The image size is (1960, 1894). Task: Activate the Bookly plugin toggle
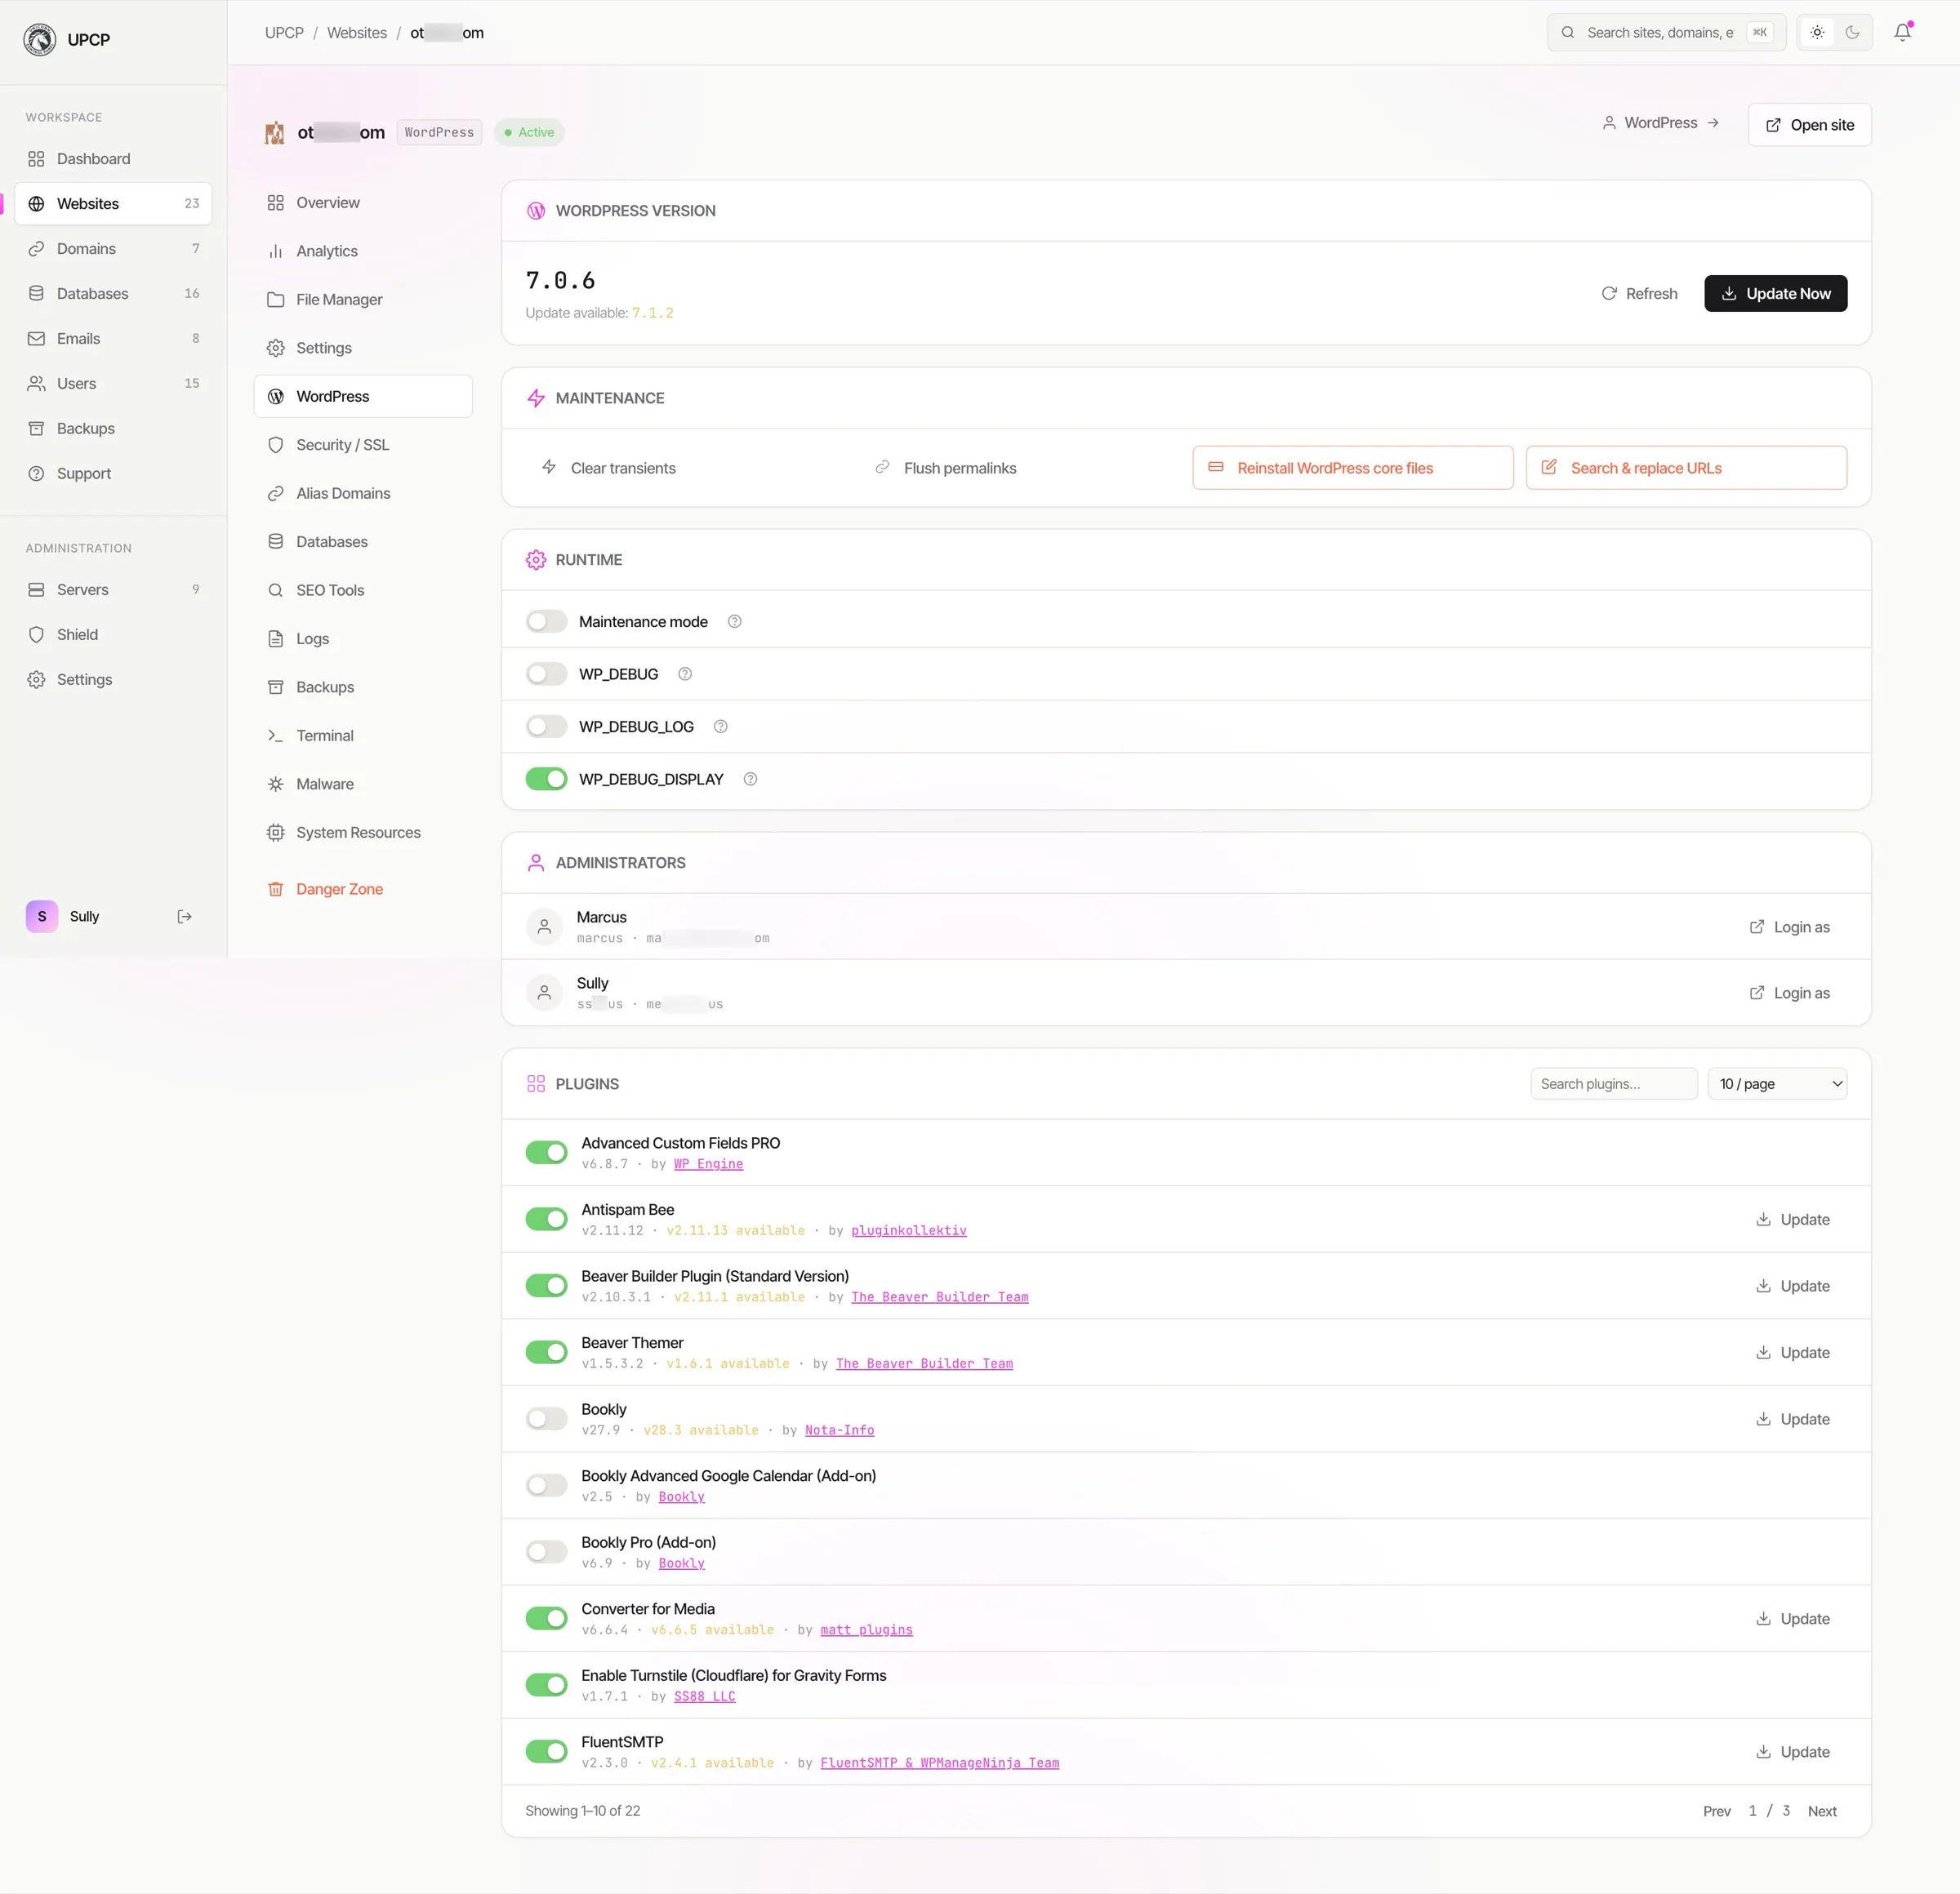tap(546, 1419)
